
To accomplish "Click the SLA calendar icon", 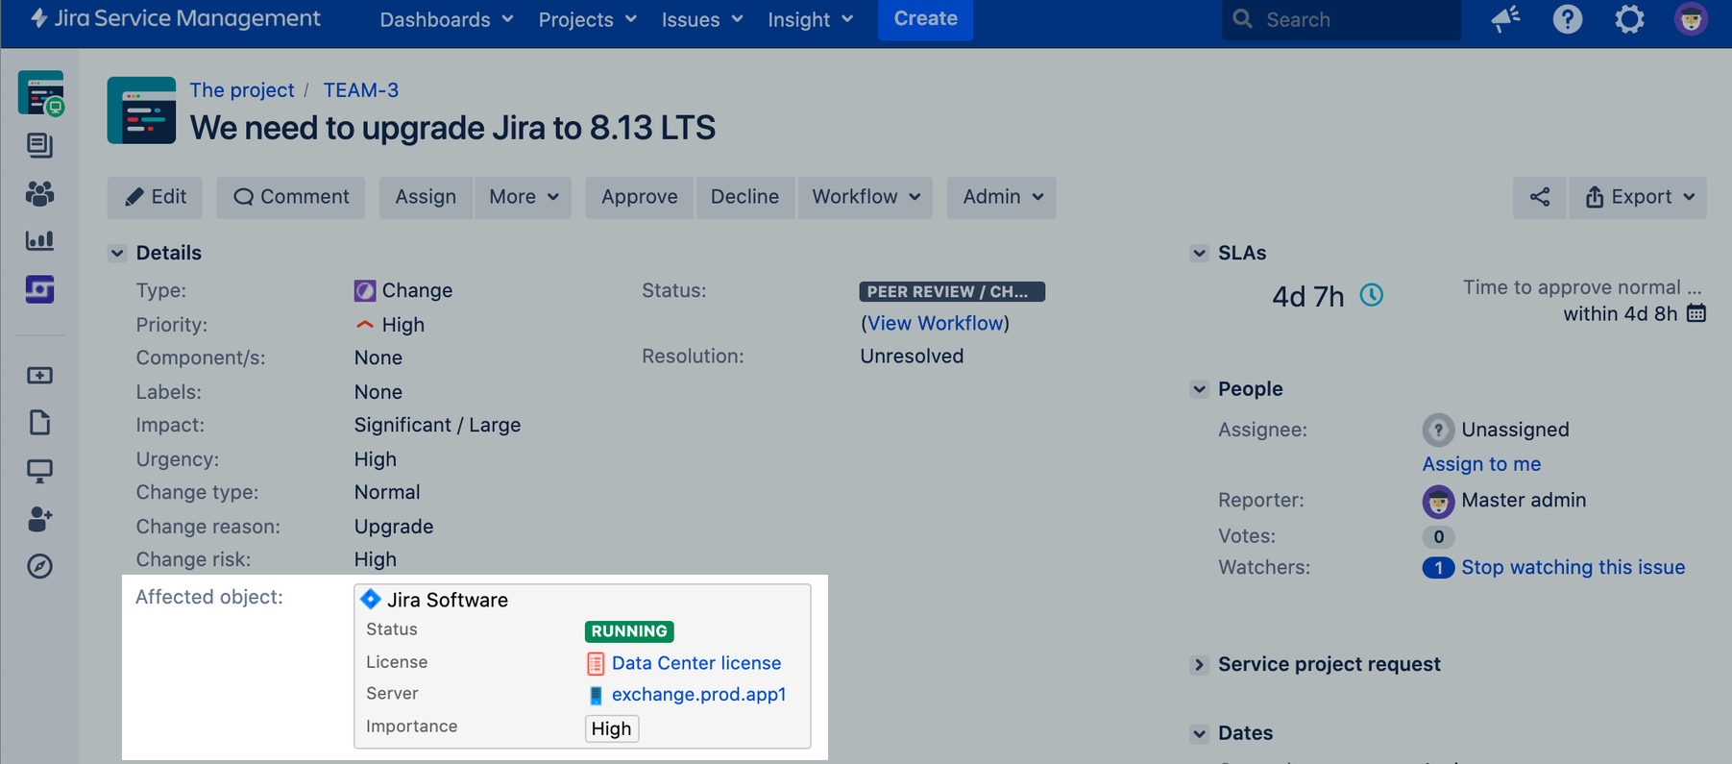I will coord(1696,313).
